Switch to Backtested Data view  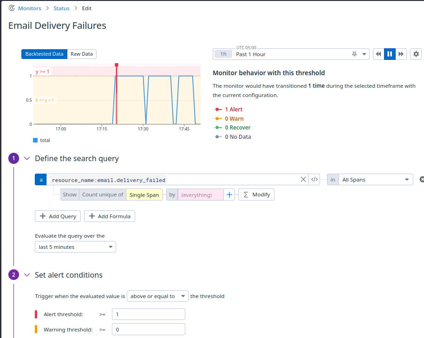(44, 54)
